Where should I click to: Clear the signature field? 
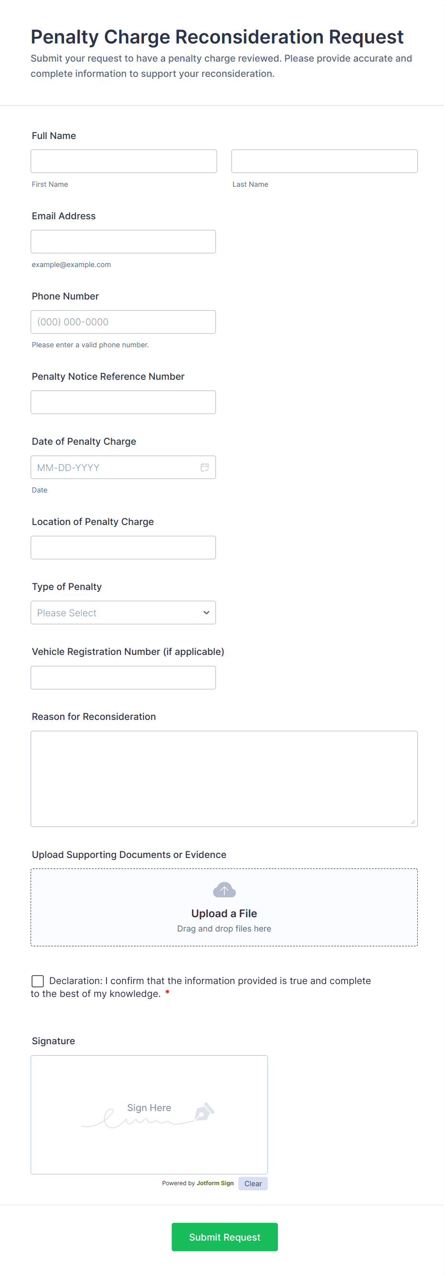[253, 1183]
